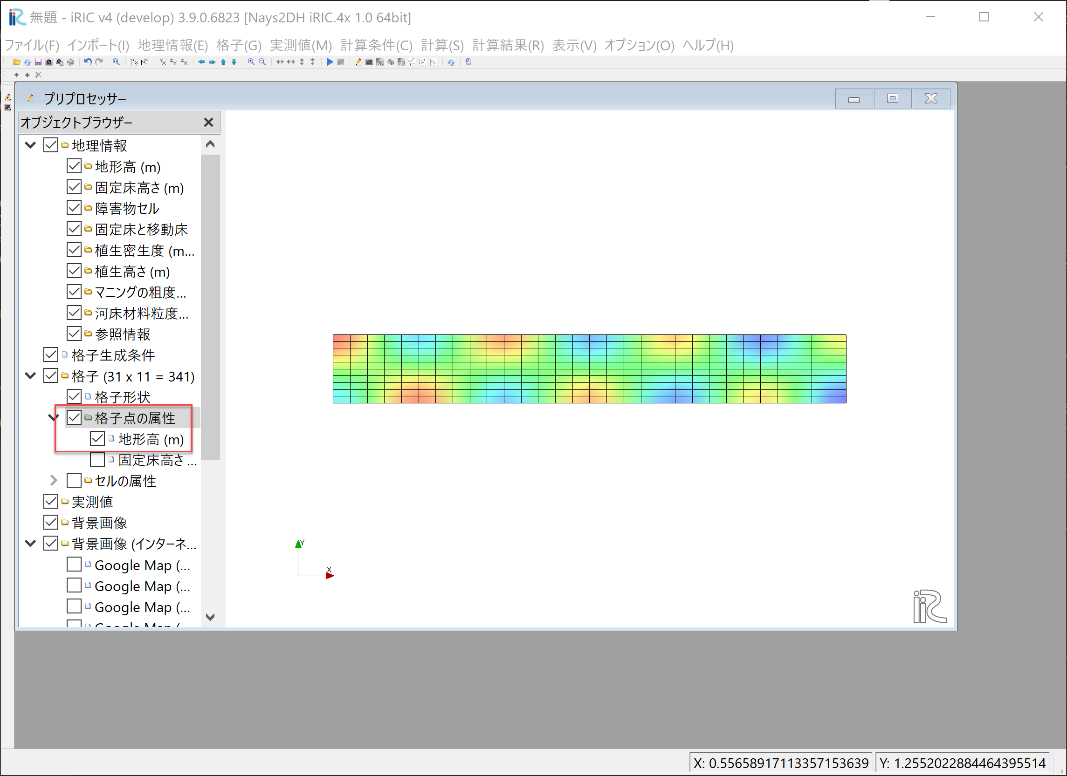Toggle the 植生高さ (m) checkbox

coord(74,271)
